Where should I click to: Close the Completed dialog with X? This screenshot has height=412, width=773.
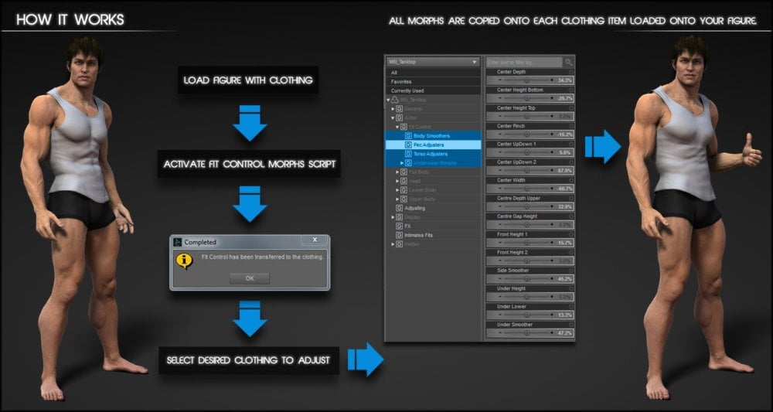pos(315,240)
